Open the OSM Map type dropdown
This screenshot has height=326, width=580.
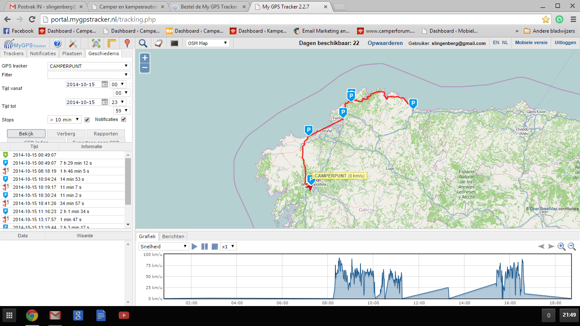pos(208,43)
